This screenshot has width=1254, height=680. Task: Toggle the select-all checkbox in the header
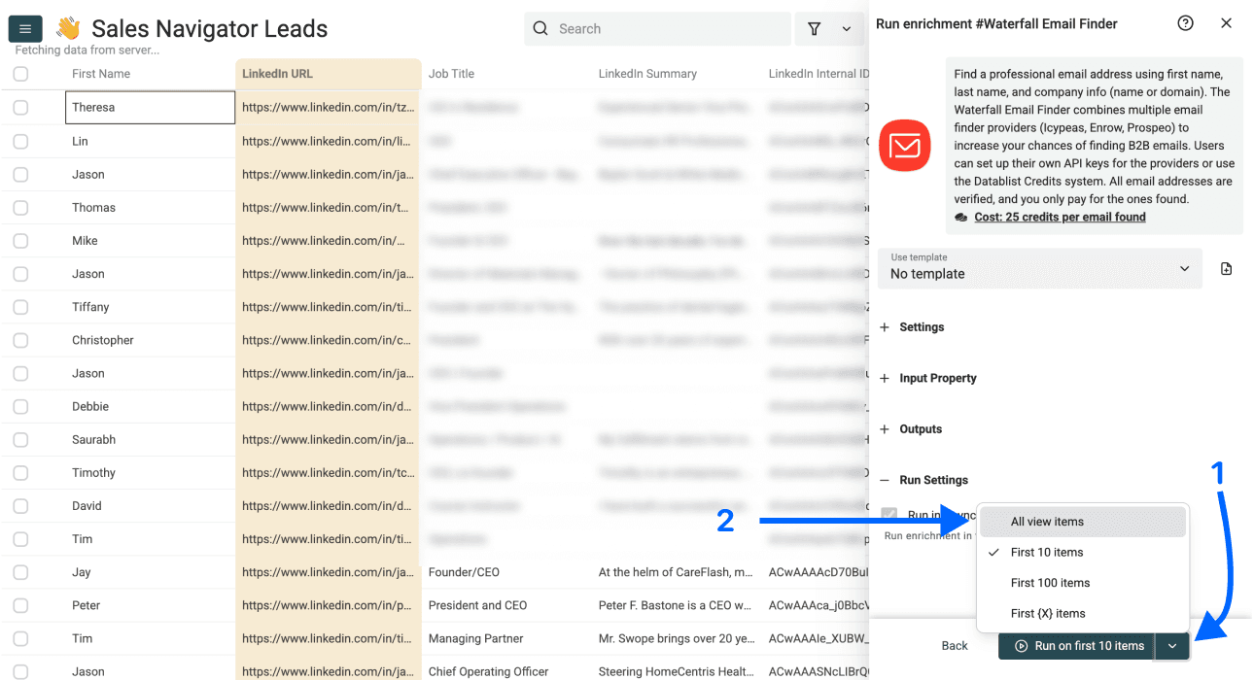point(20,73)
